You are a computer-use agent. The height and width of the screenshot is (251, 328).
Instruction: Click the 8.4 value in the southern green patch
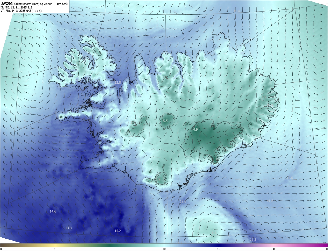(x=214, y=233)
